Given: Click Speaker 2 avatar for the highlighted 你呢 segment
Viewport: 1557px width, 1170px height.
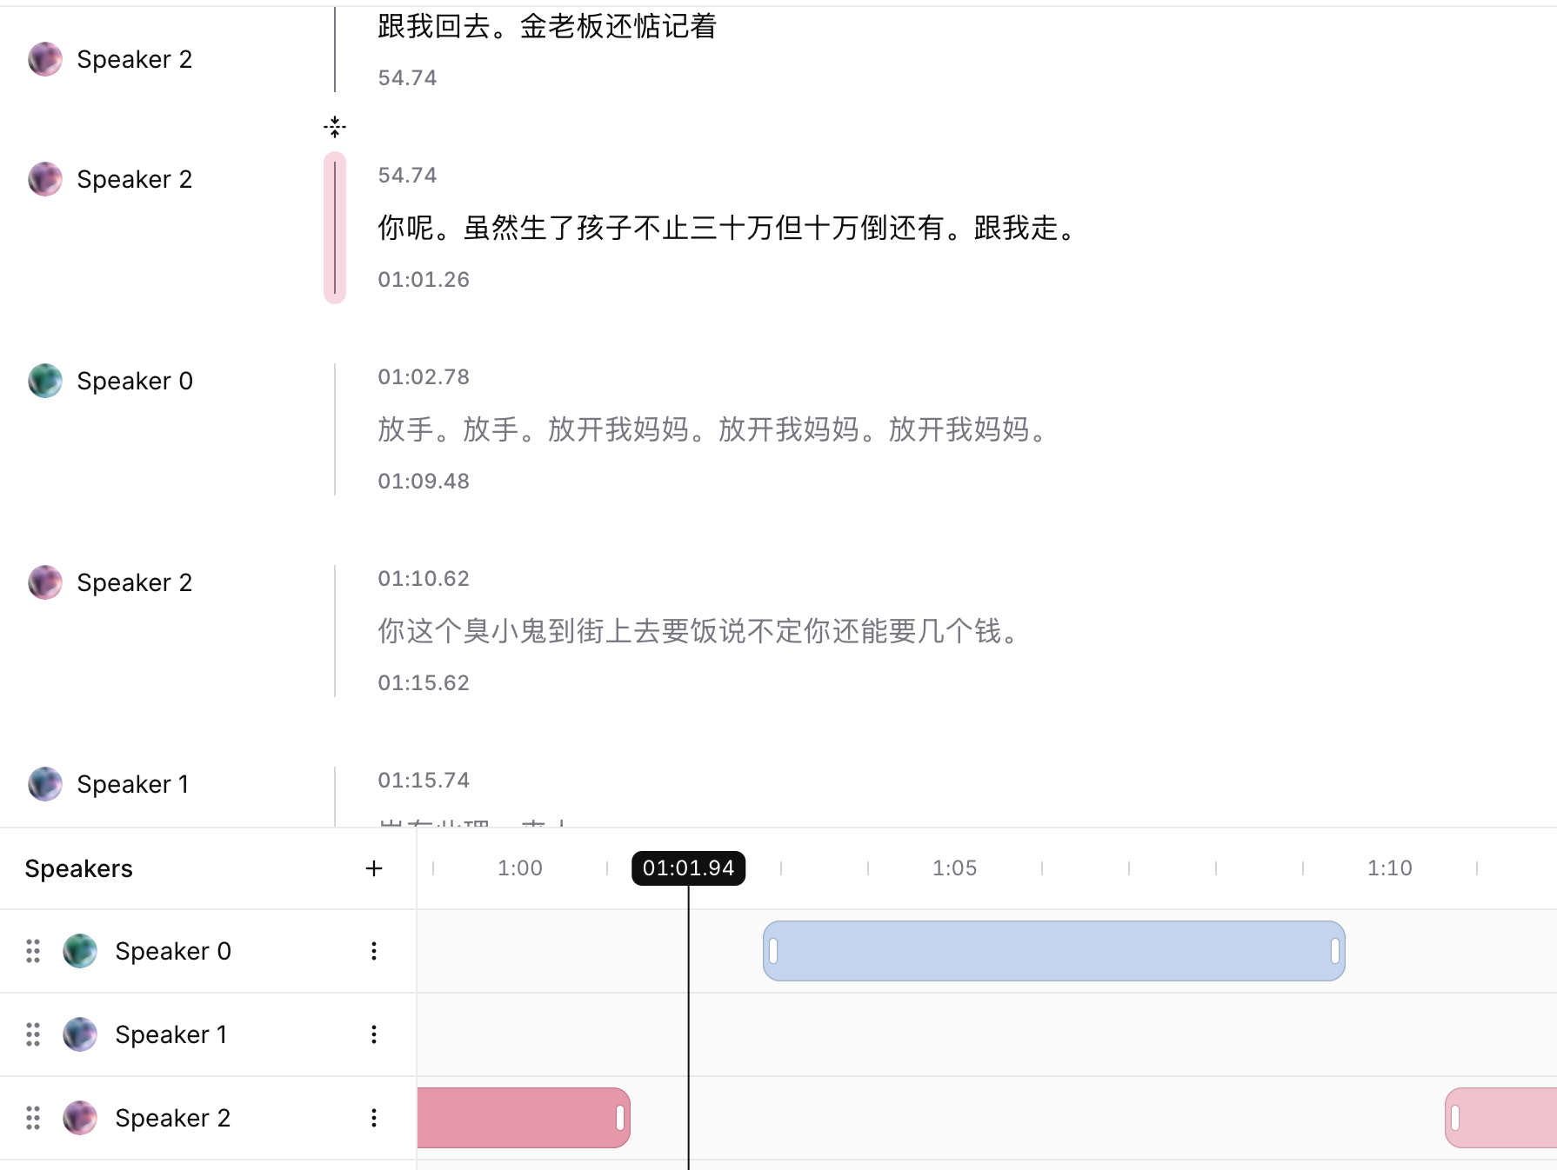Looking at the screenshot, I should pyautogui.click(x=45, y=179).
